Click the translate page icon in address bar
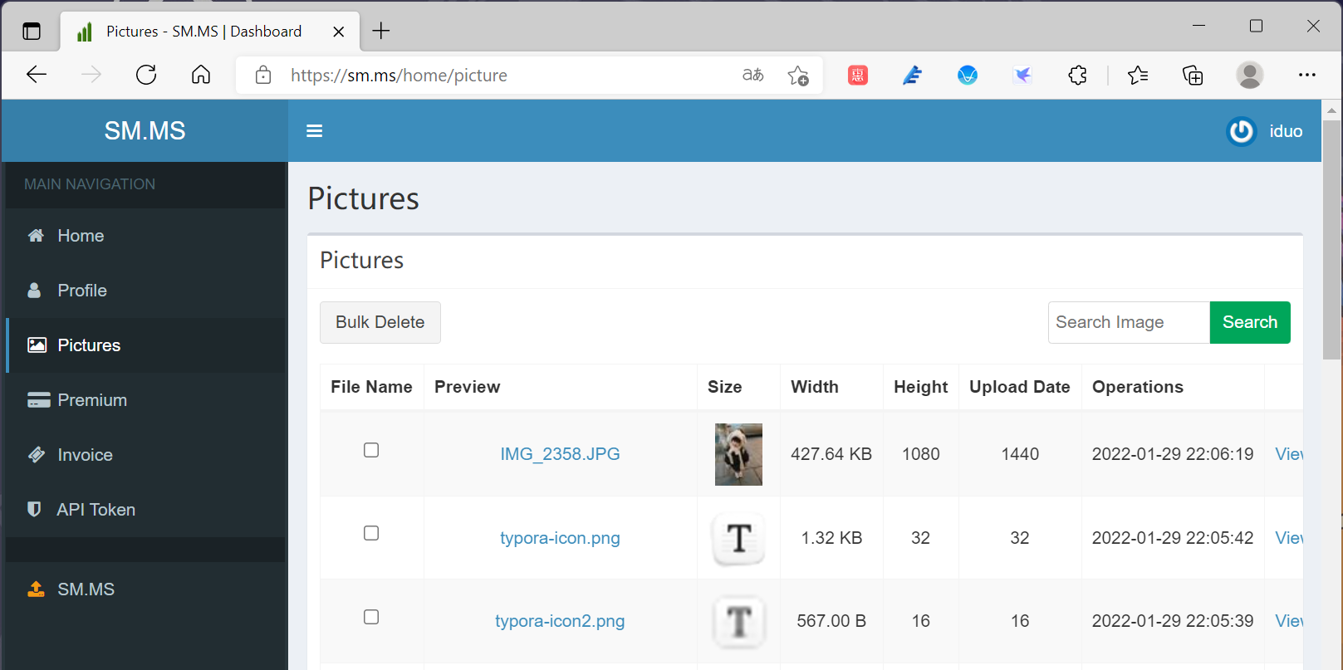1343x670 pixels. coord(752,76)
